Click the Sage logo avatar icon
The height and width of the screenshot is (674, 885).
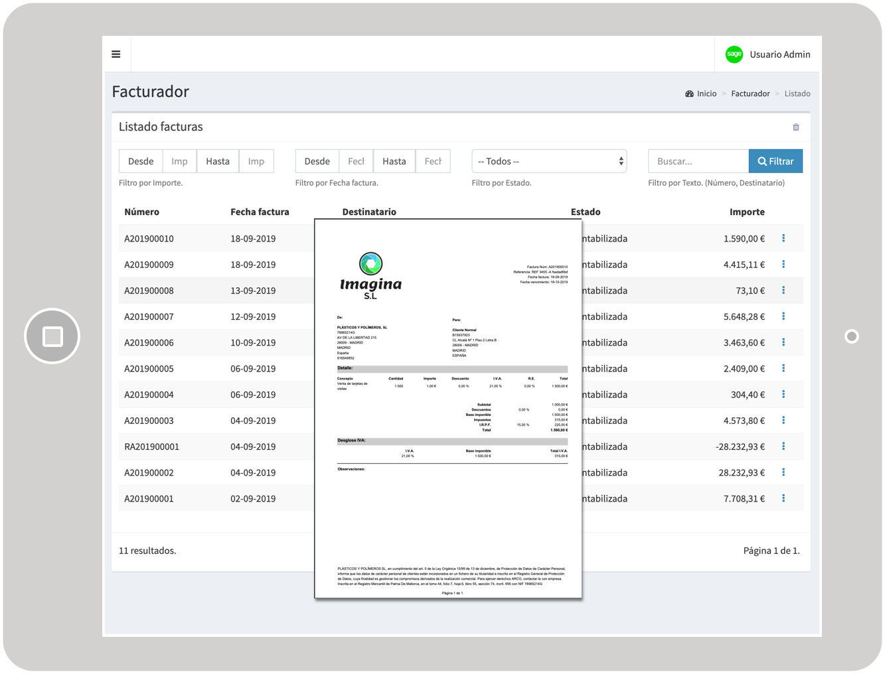[x=734, y=54]
